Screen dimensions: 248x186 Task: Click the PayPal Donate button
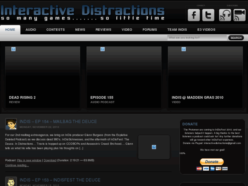tap(212, 162)
